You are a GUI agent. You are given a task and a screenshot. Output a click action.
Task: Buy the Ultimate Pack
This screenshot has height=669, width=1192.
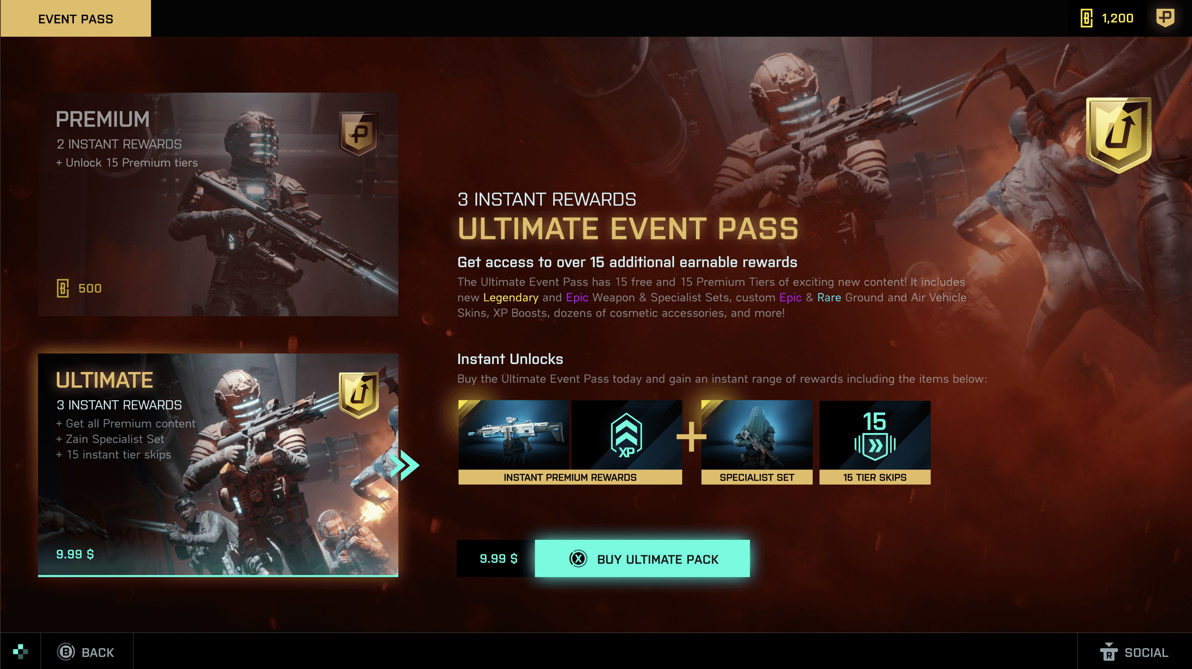pos(642,558)
